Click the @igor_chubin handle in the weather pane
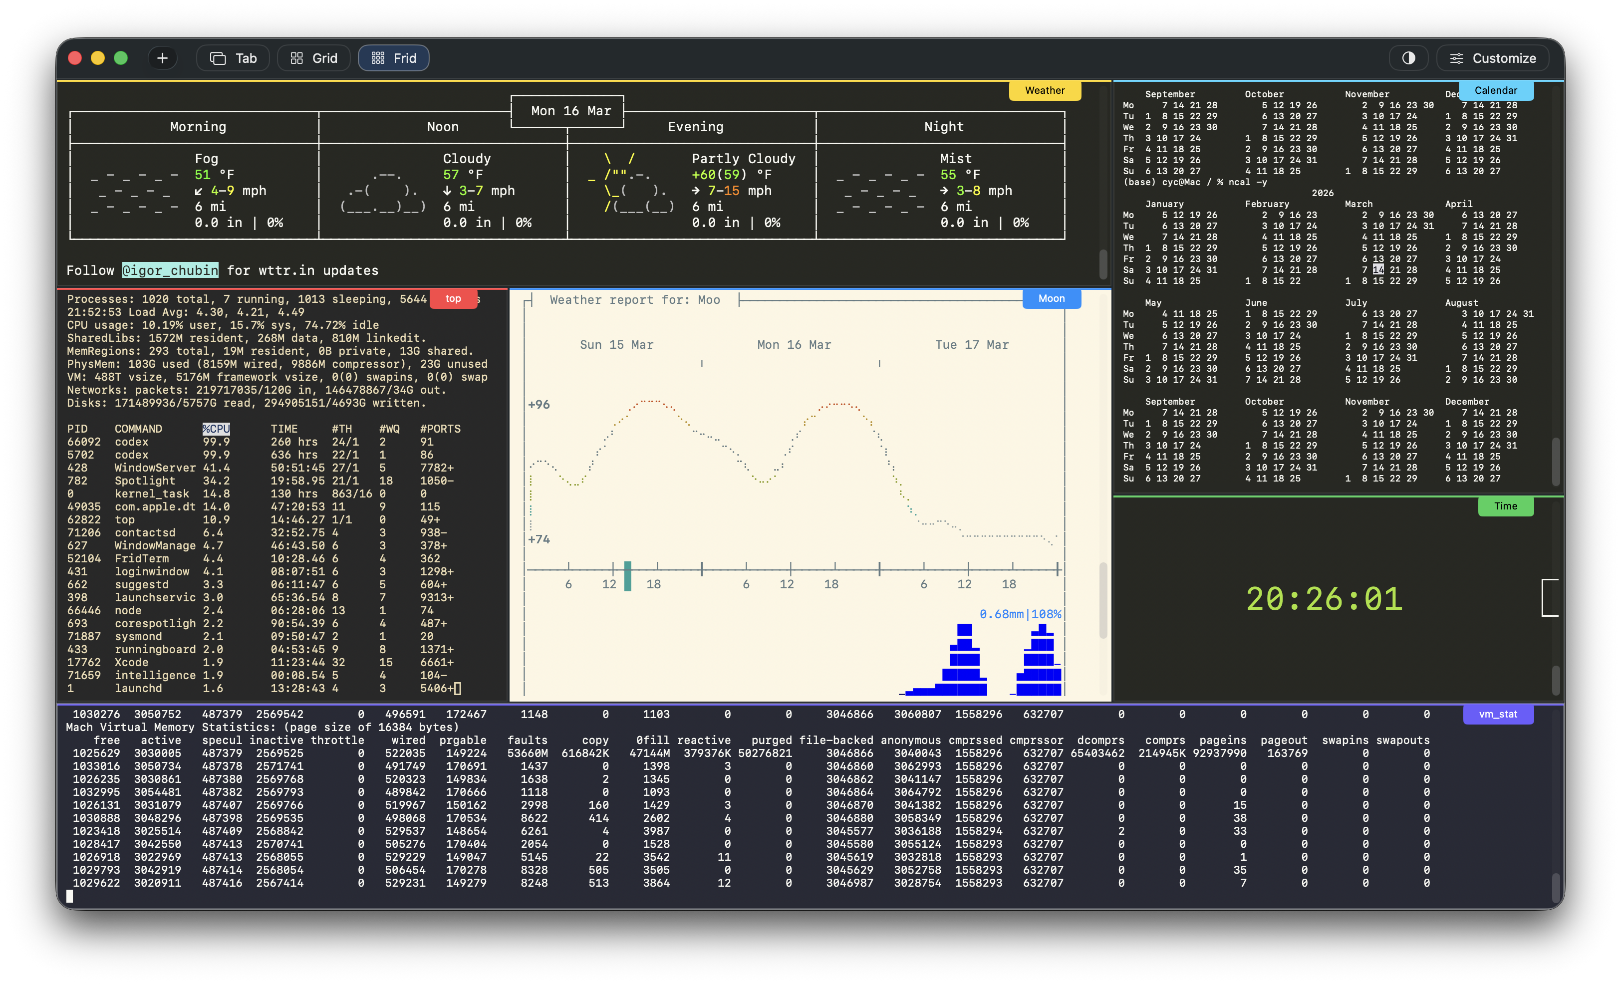 (170, 270)
